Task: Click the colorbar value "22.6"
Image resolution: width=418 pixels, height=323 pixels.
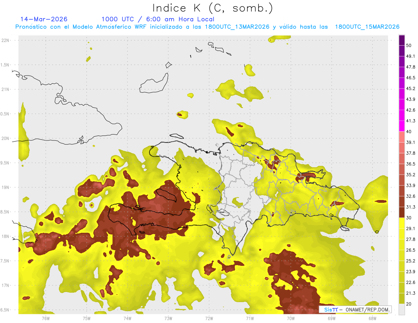Action: [x=411, y=282]
